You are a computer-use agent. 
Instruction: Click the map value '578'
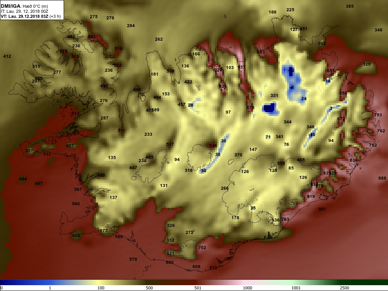[133, 259]
